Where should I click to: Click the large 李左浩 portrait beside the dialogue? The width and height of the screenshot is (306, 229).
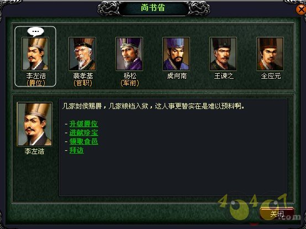35,124
